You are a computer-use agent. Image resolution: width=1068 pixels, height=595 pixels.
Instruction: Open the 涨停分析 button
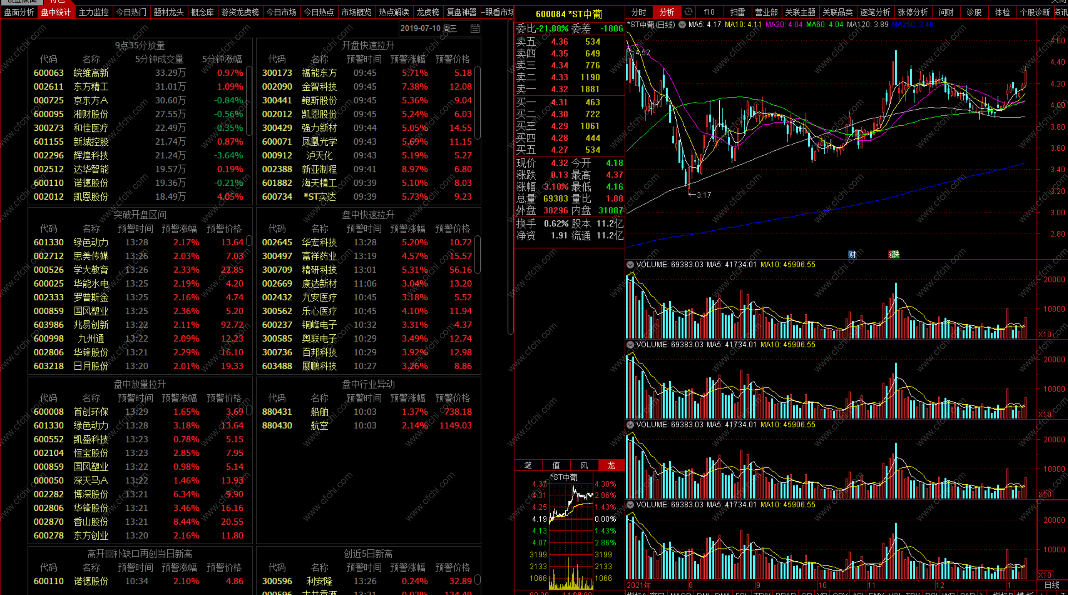pyautogui.click(x=912, y=12)
